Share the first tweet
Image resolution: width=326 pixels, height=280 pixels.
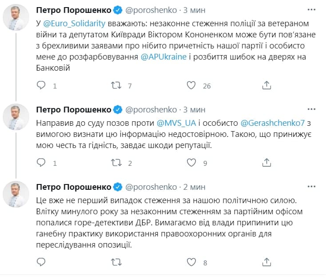pos(266,86)
